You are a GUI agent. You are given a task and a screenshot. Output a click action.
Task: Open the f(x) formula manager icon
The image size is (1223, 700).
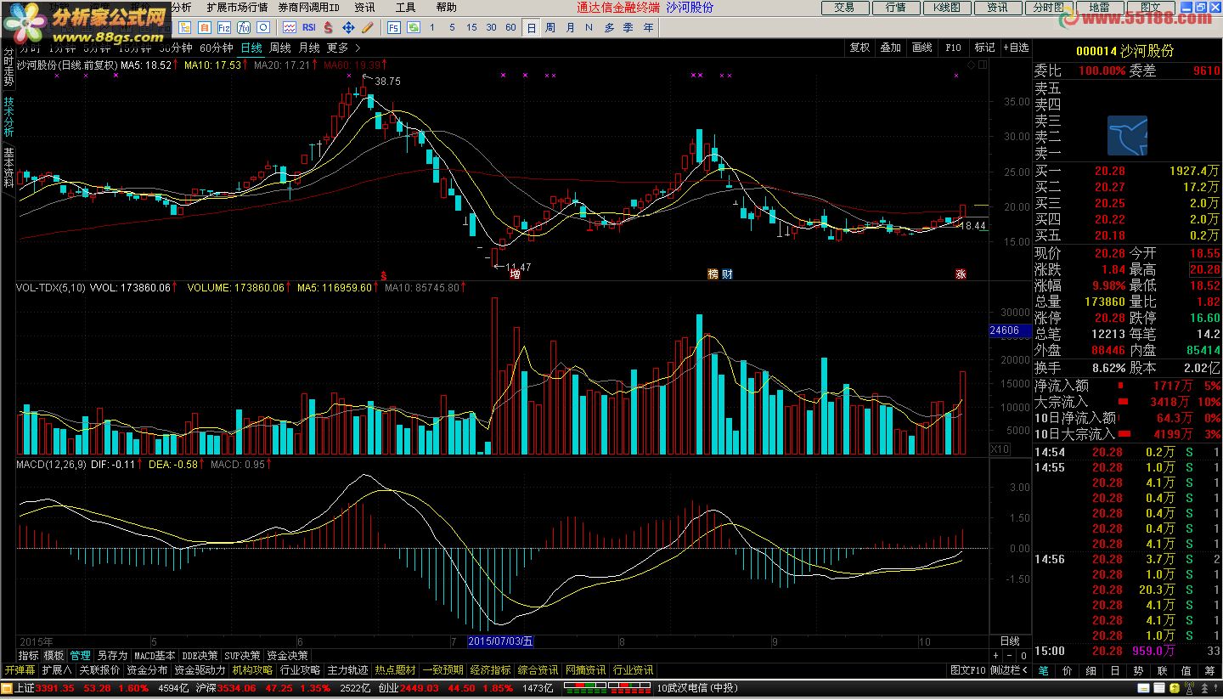[x=244, y=27]
